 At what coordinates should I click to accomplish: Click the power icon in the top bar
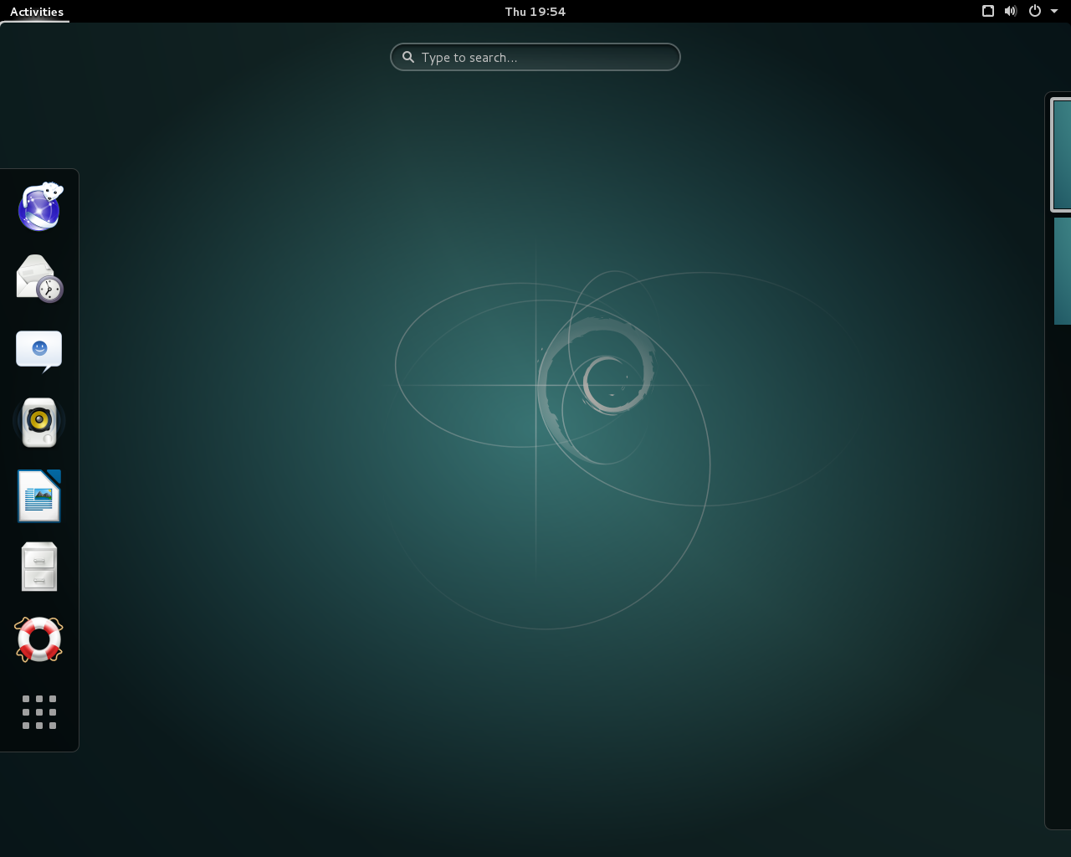(1034, 11)
